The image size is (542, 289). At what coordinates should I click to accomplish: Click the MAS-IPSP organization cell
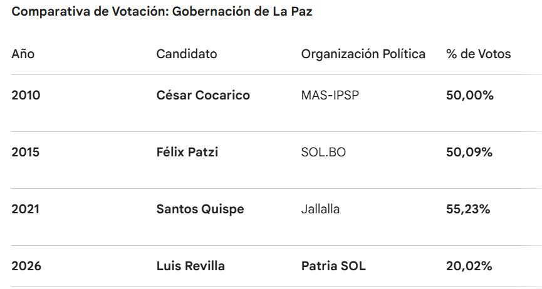tap(330, 95)
